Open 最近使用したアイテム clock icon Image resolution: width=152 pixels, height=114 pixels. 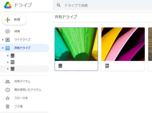click(7, 90)
